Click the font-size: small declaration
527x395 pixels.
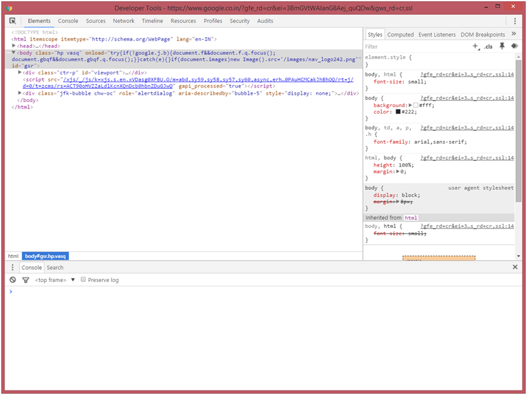coord(400,82)
